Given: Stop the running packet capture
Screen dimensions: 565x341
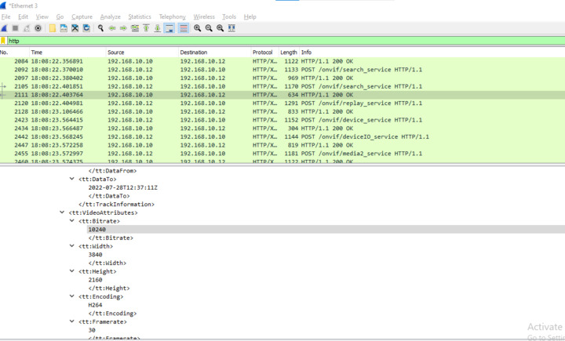Looking at the screenshot, I should coord(15,28).
